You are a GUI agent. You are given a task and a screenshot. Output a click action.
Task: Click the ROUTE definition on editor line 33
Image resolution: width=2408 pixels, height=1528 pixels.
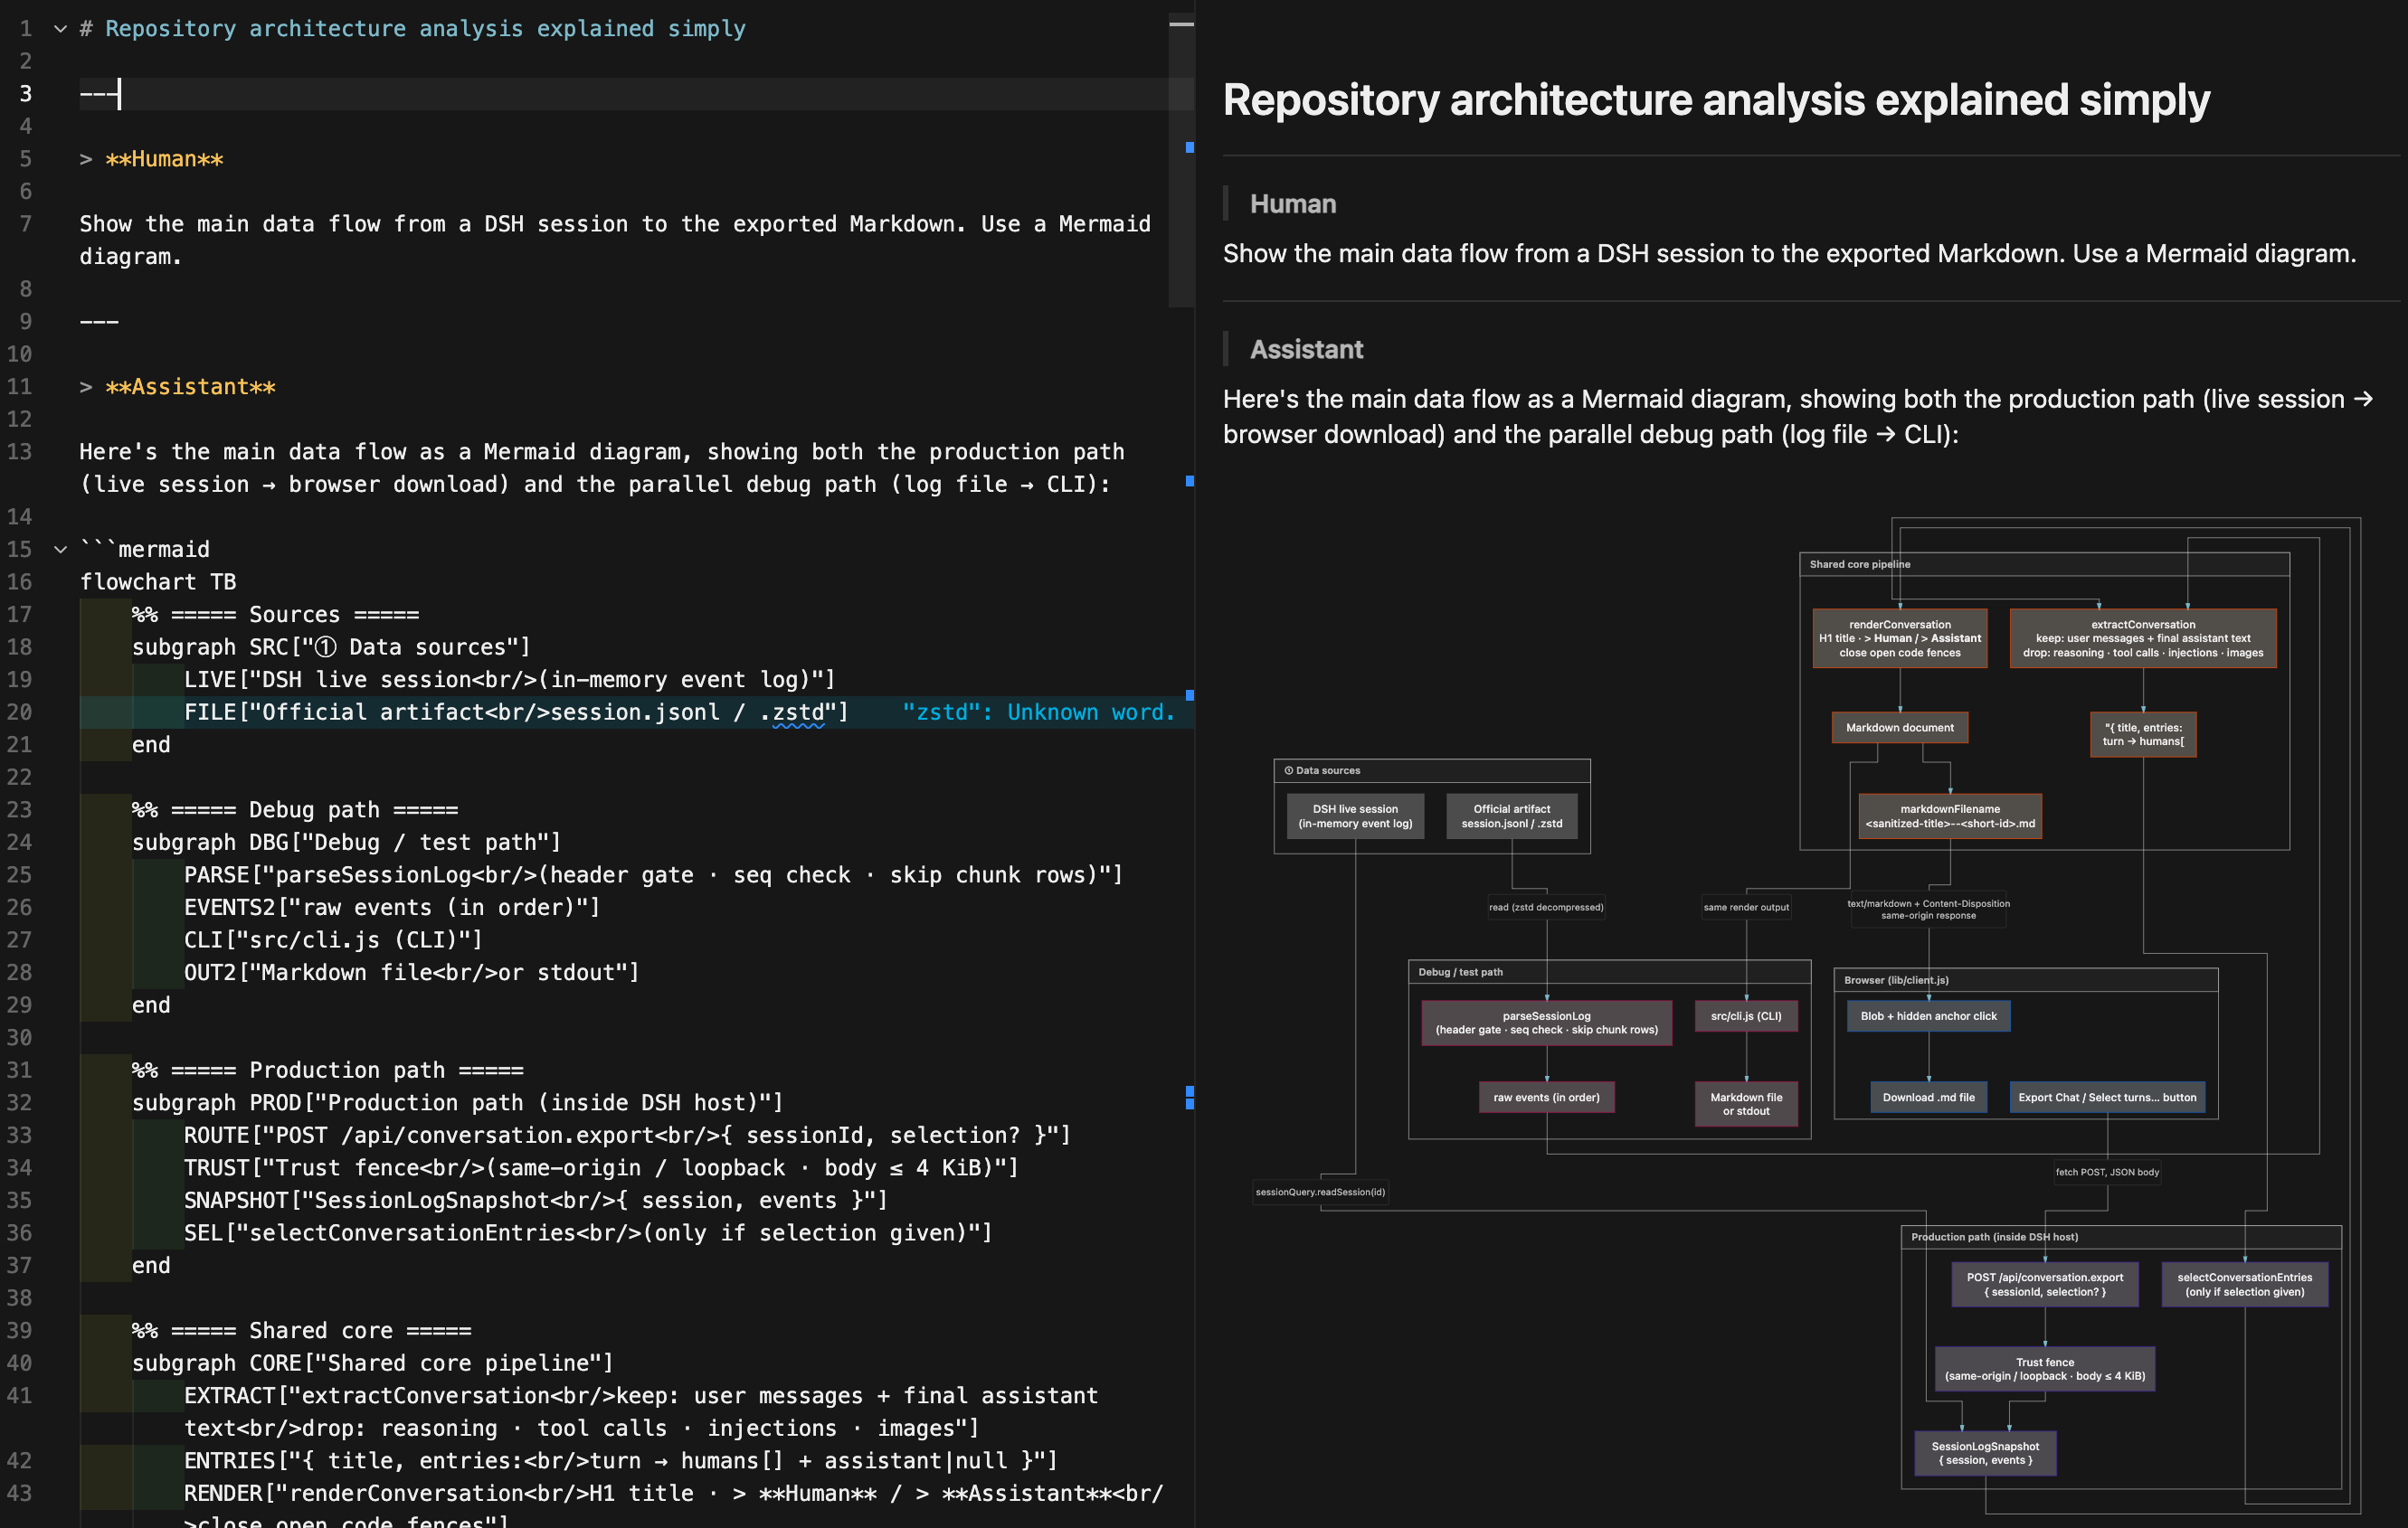[628, 1136]
